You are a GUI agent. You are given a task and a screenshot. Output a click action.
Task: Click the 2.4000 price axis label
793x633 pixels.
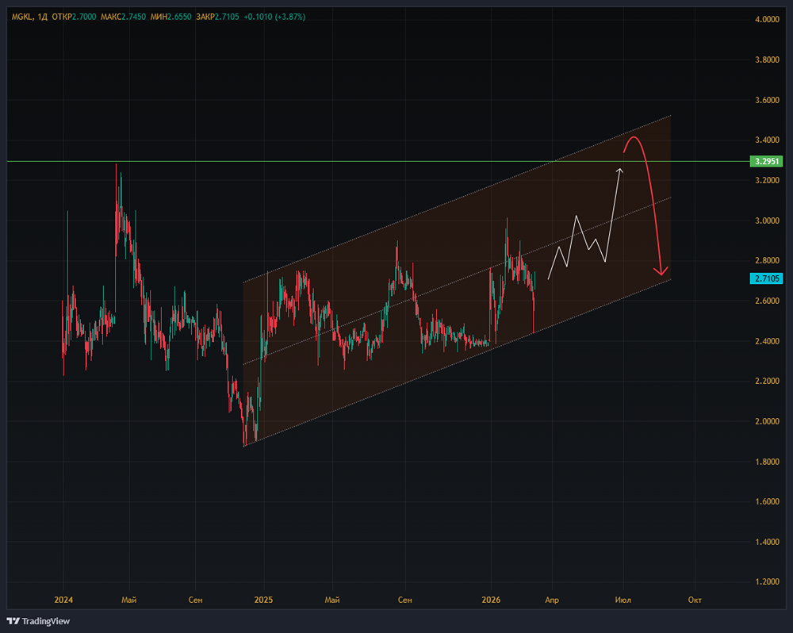click(x=767, y=341)
